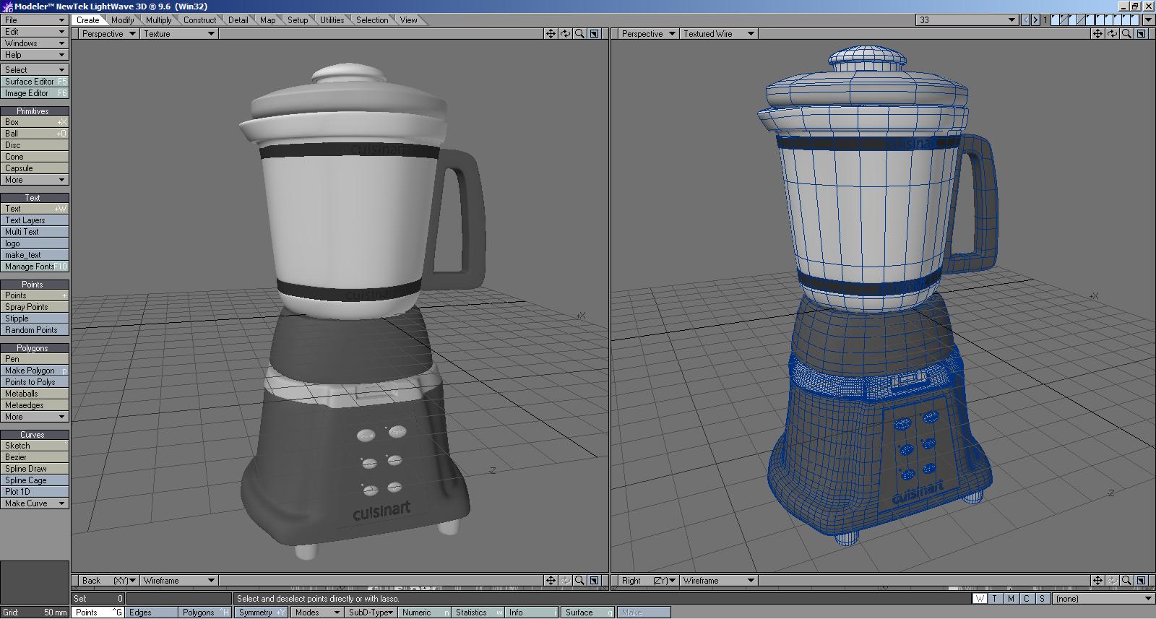Open the Numeric panel
Viewport: 1156px width, 619px height.
click(x=424, y=612)
